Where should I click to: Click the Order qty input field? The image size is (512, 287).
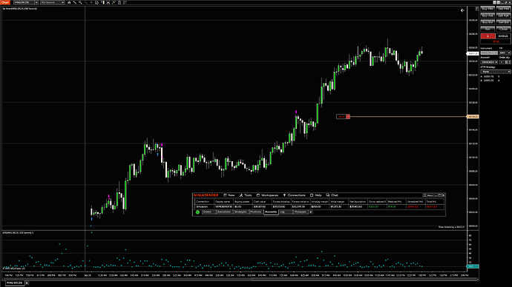tap(502, 62)
